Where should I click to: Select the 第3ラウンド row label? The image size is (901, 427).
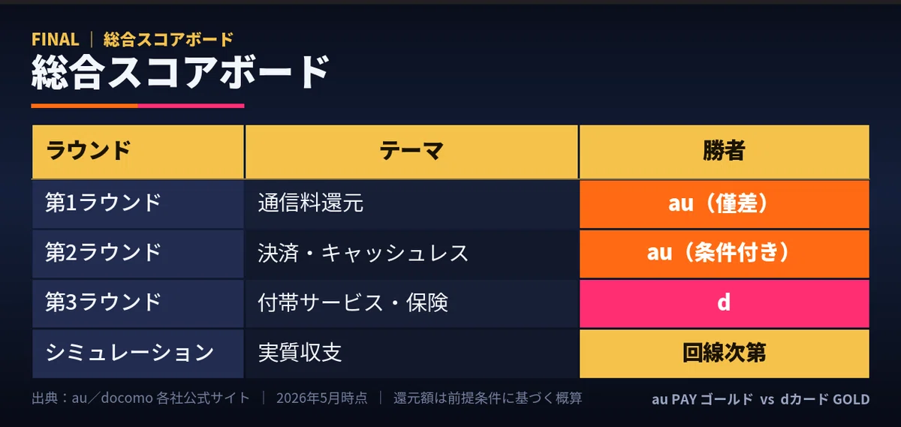(138, 303)
